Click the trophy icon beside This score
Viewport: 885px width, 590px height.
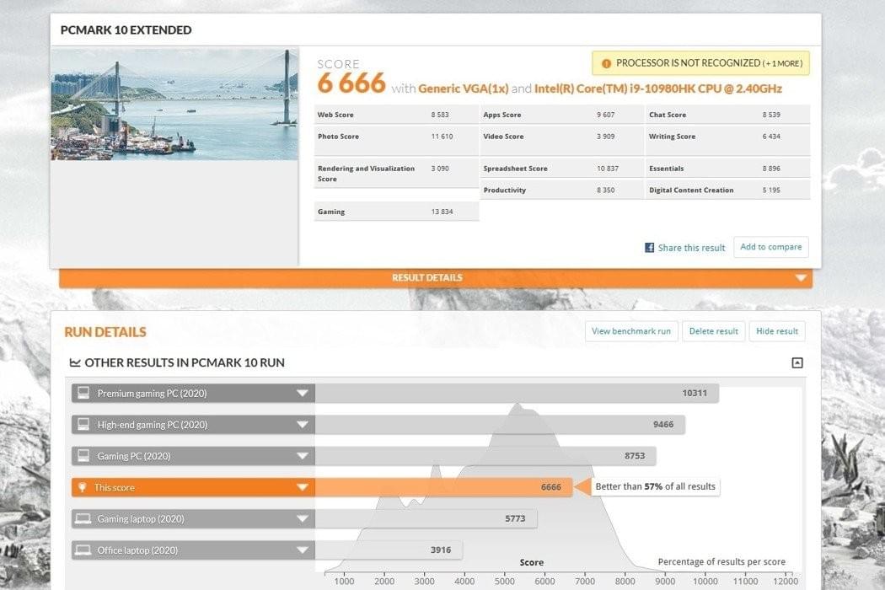coord(83,487)
